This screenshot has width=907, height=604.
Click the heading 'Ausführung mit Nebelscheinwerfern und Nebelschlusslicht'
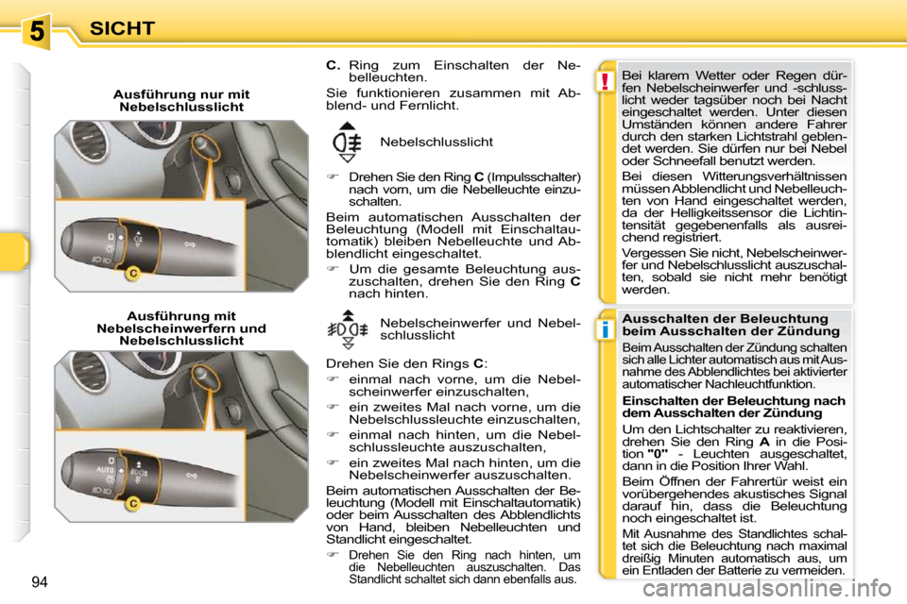pyautogui.click(x=181, y=328)
